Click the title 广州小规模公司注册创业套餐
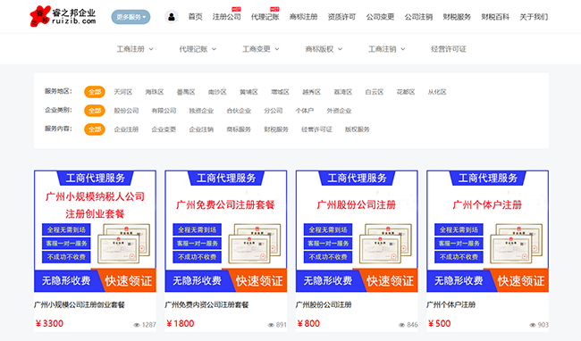 (80, 304)
